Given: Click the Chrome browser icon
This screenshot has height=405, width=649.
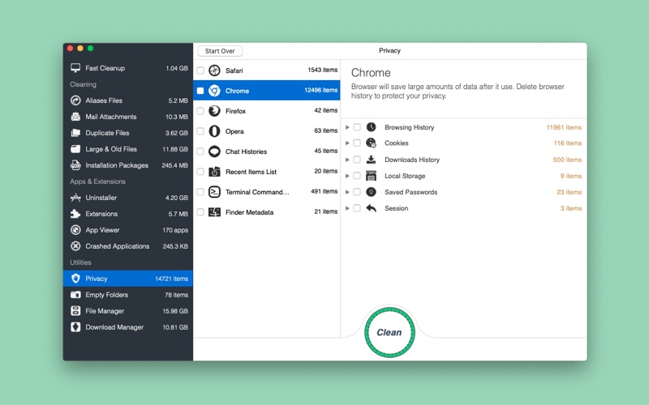Looking at the screenshot, I should click(214, 91).
